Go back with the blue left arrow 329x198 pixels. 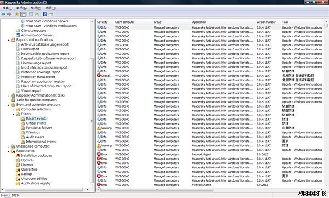point(3,14)
